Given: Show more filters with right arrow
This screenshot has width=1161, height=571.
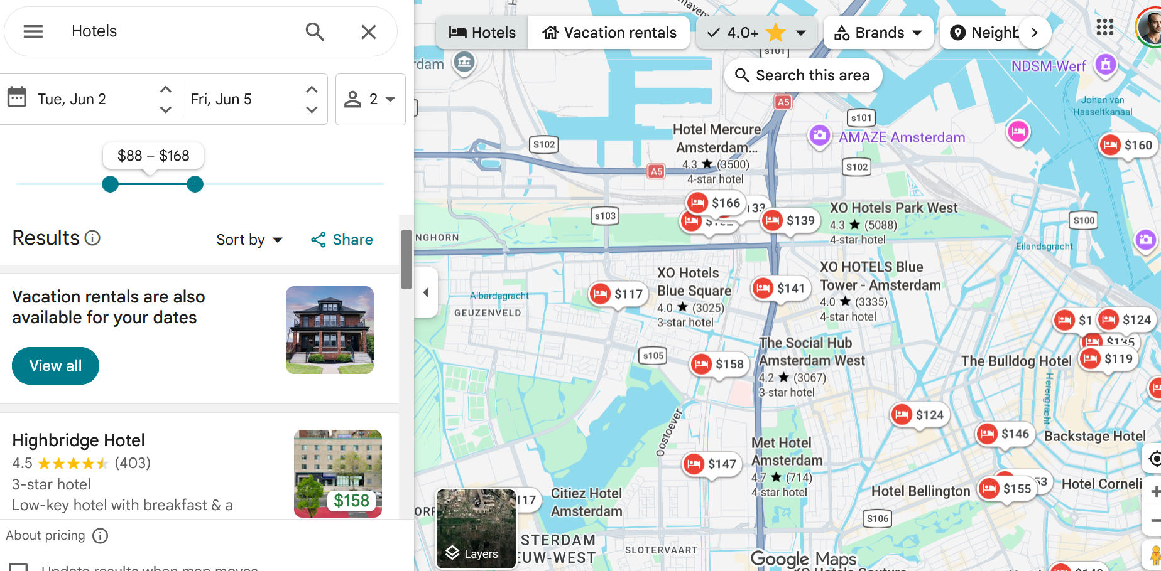Looking at the screenshot, I should click(1035, 33).
